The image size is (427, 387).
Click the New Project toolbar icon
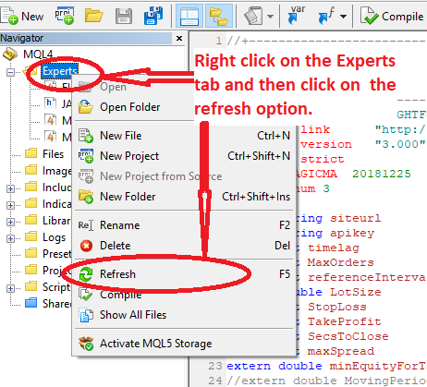point(65,16)
